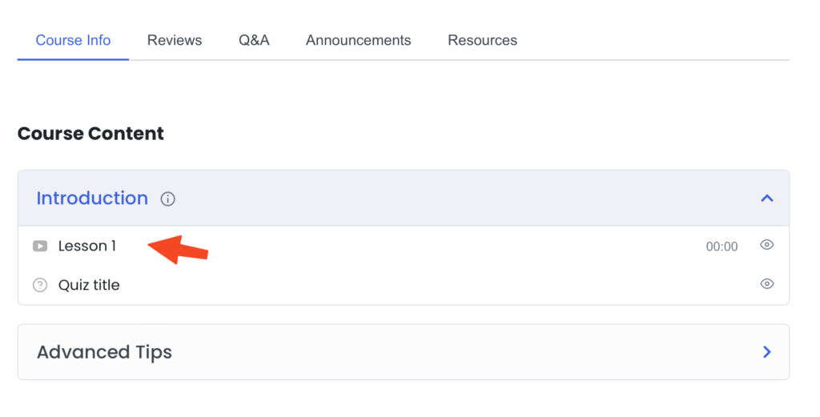This screenshot has width=820, height=417.
Task: Open the Quiz title item
Action: coord(89,285)
